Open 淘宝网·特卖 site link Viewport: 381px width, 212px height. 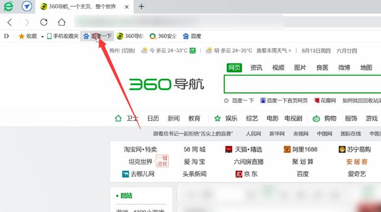(140, 149)
